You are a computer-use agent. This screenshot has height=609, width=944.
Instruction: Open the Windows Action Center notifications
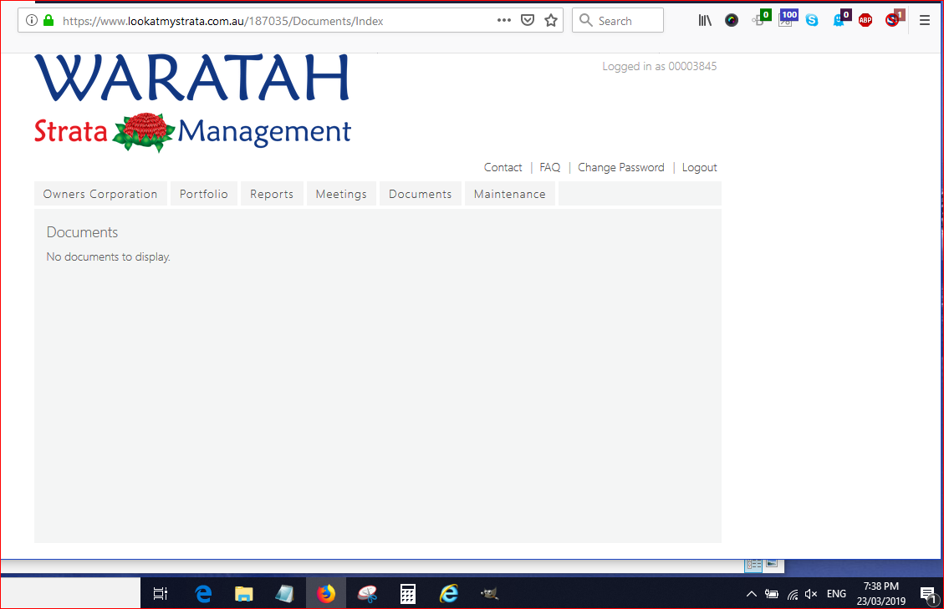coord(929,595)
